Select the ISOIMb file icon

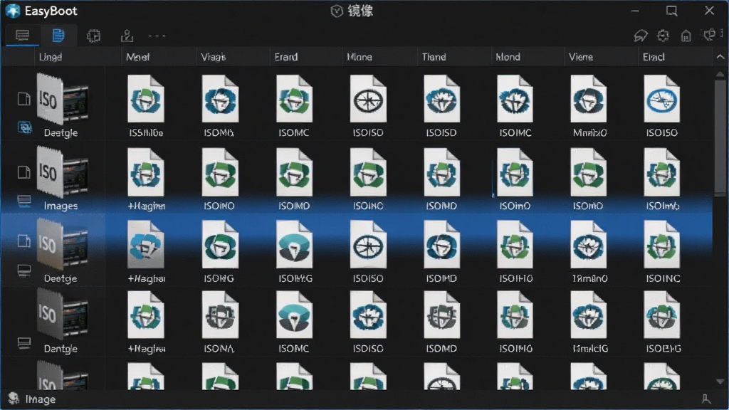(x=662, y=172)
